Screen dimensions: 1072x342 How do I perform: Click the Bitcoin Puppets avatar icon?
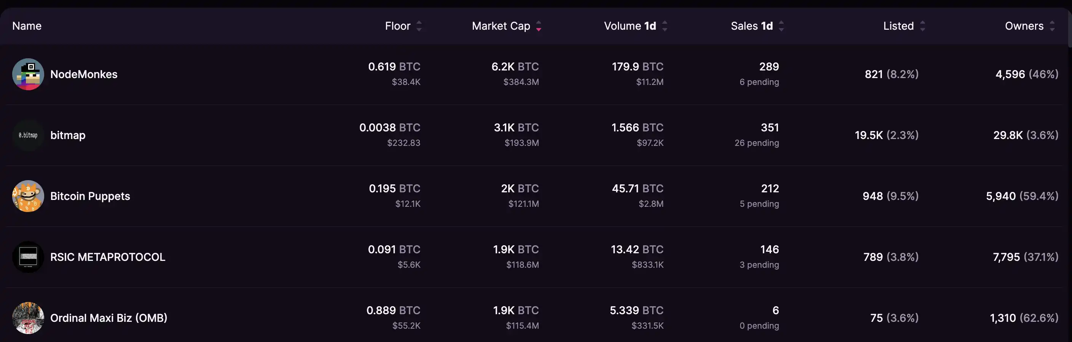click(28, 196)
